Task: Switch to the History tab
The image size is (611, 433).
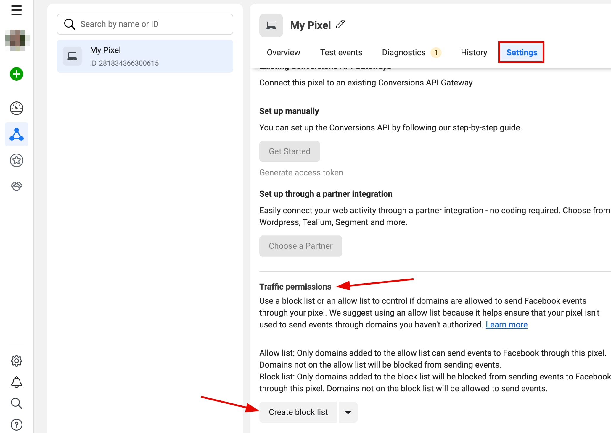Action: pyautogui.click(x=473, y=52)
